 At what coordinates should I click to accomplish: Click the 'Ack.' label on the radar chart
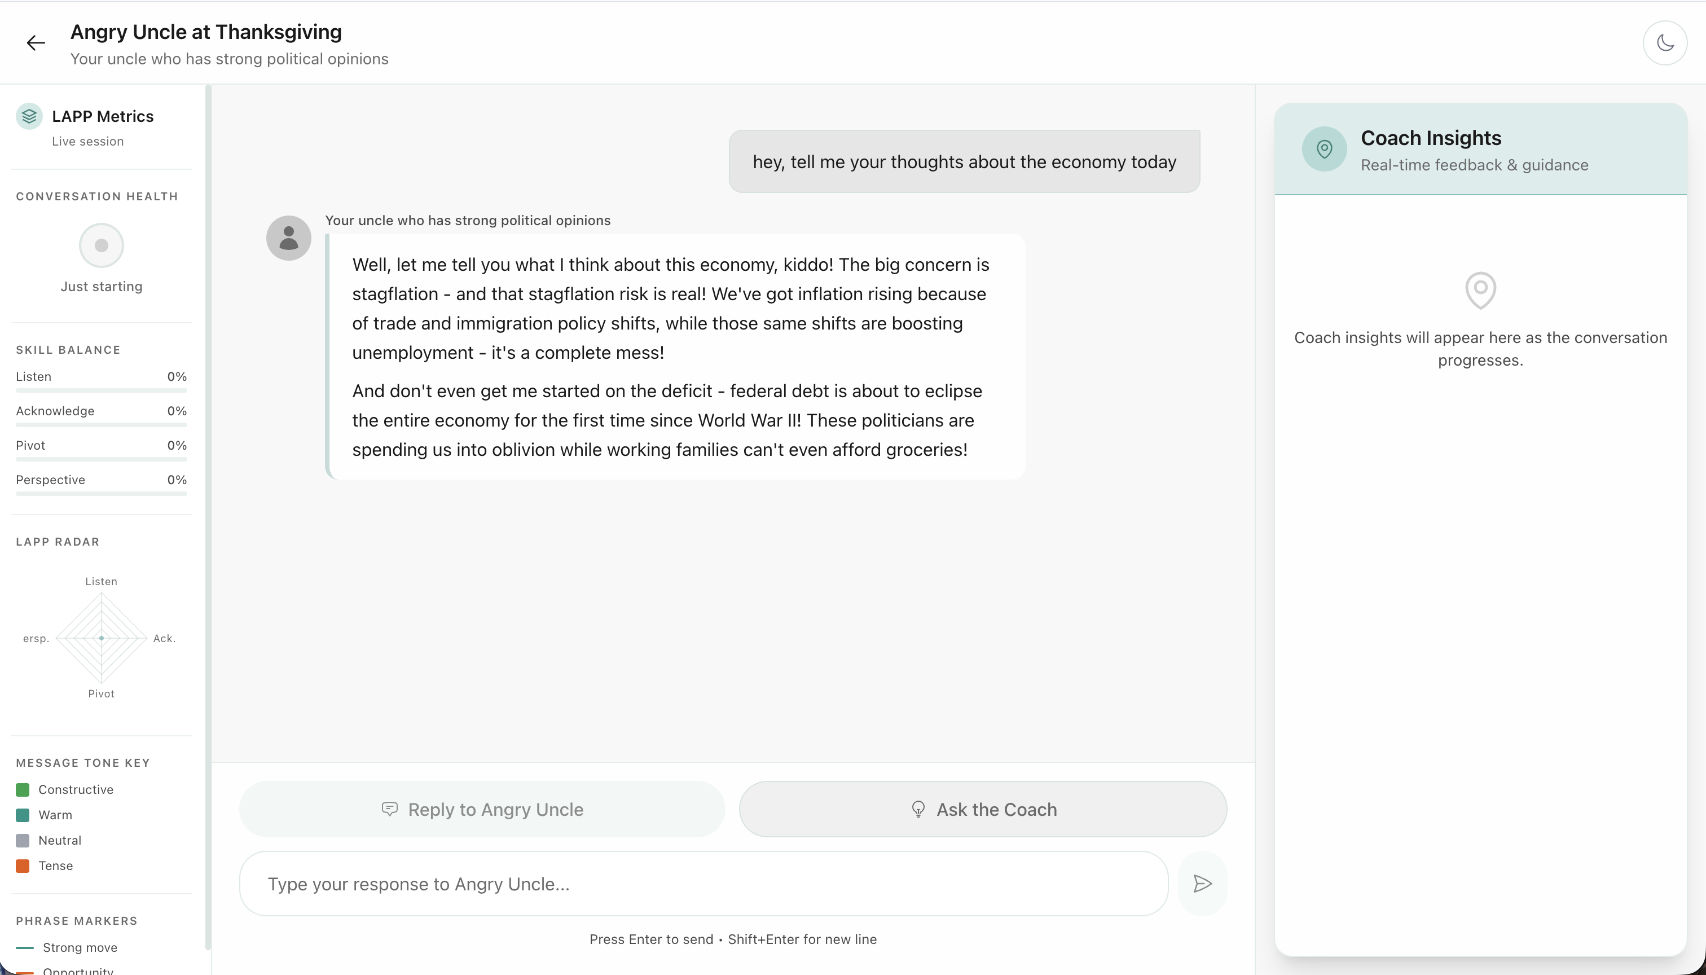tap(164, 638)
